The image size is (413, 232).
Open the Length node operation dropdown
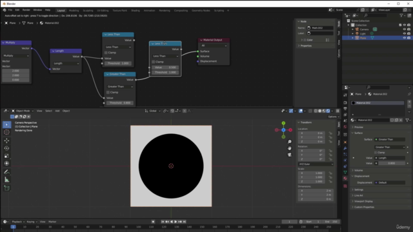pos(66,63)
